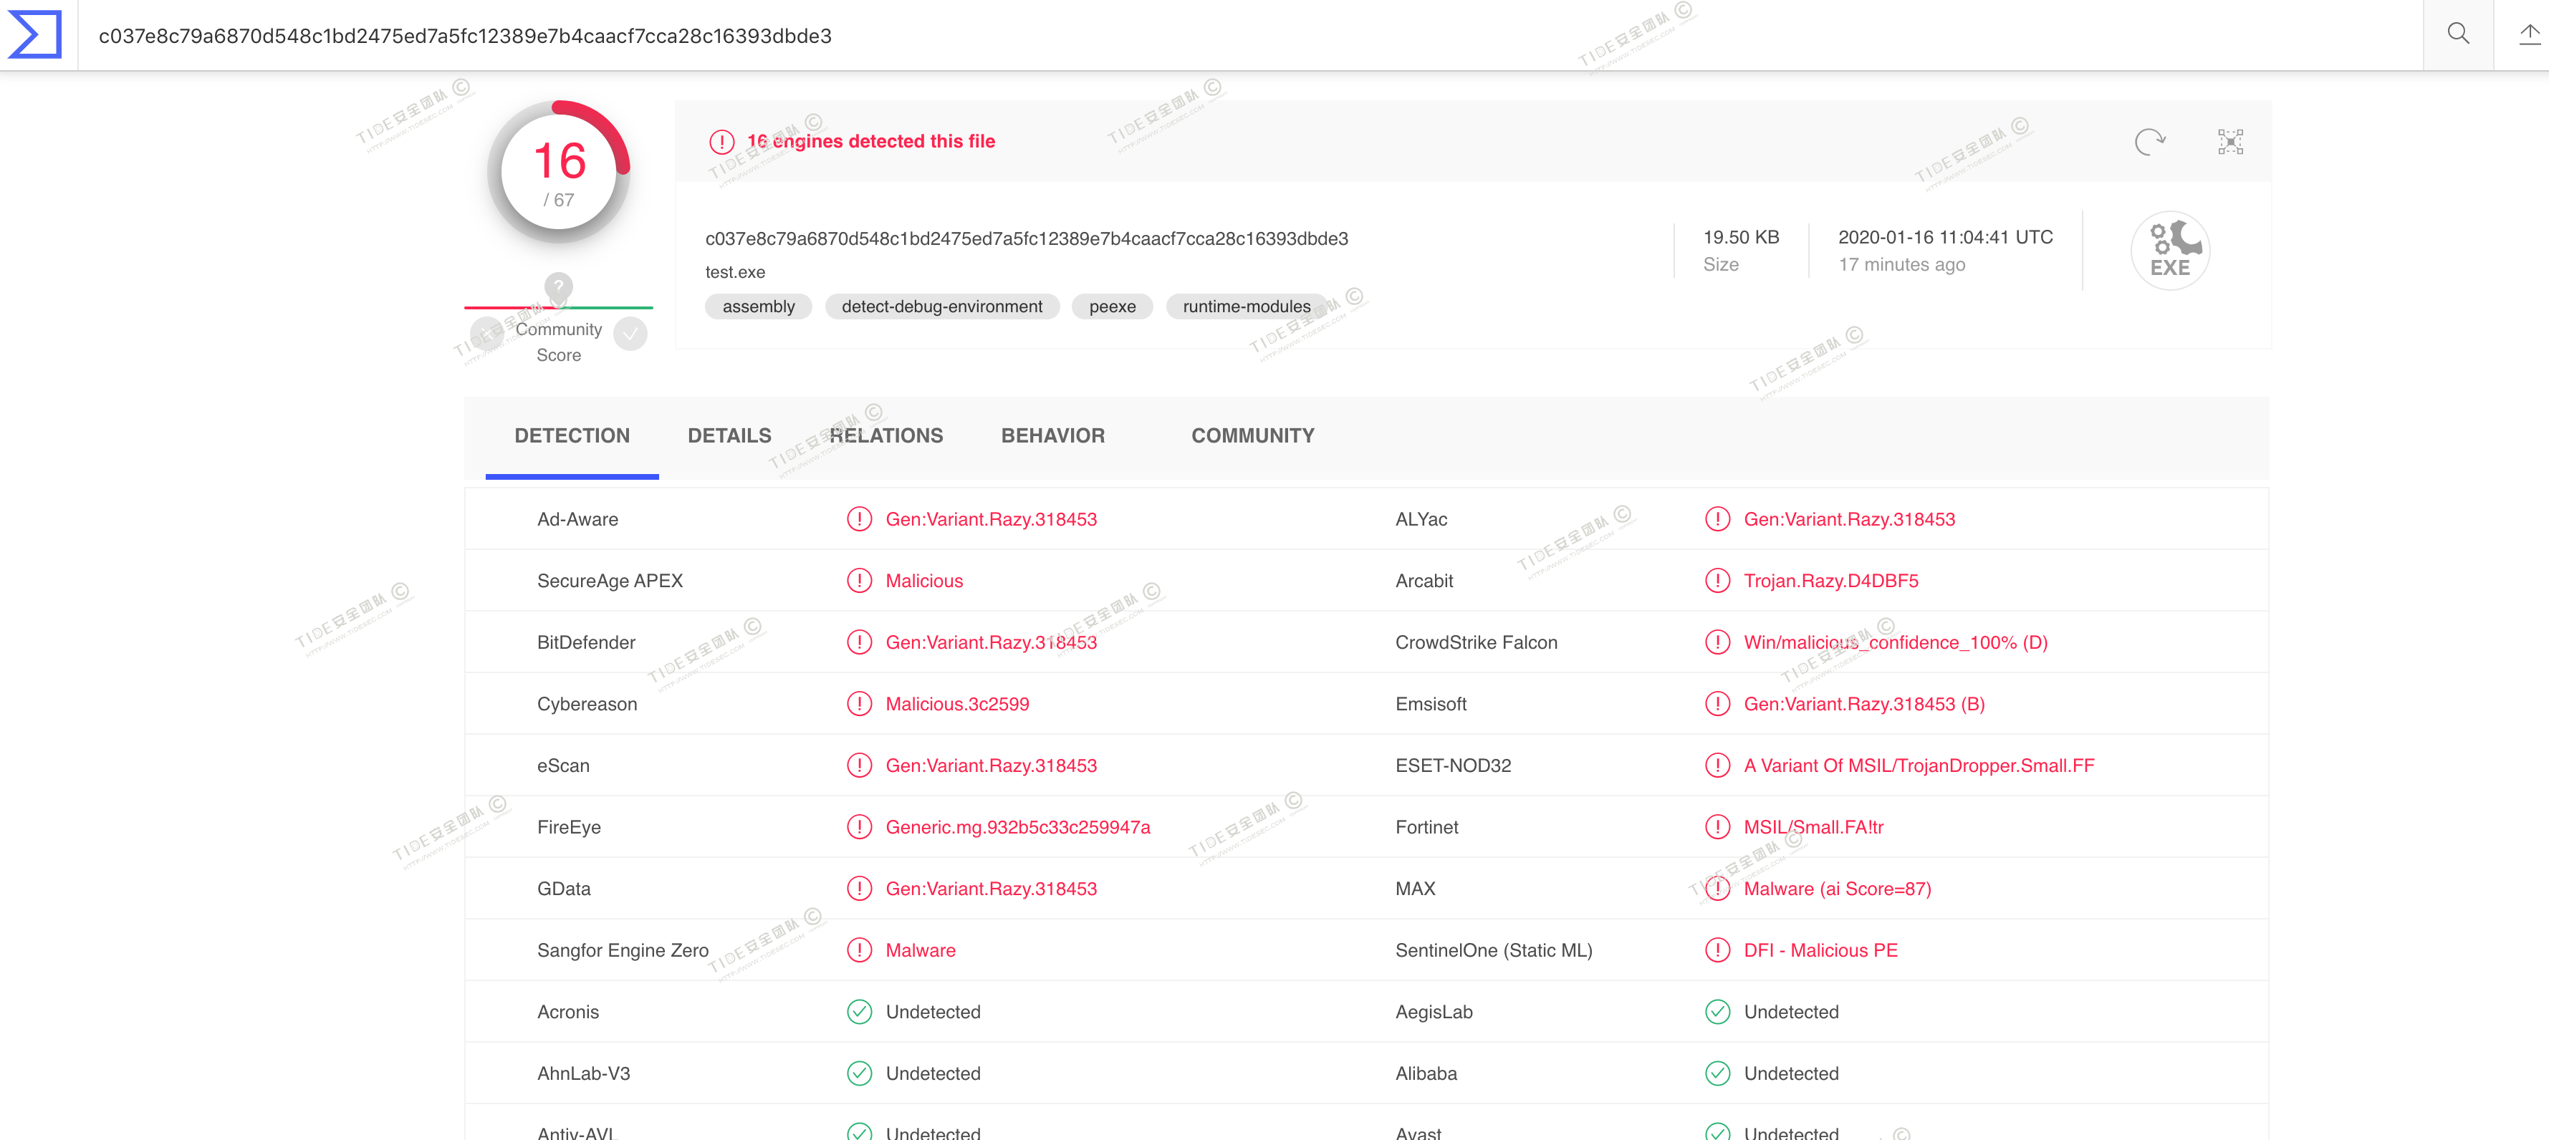Click the EXE file type icon

(x=2169, y=250)
